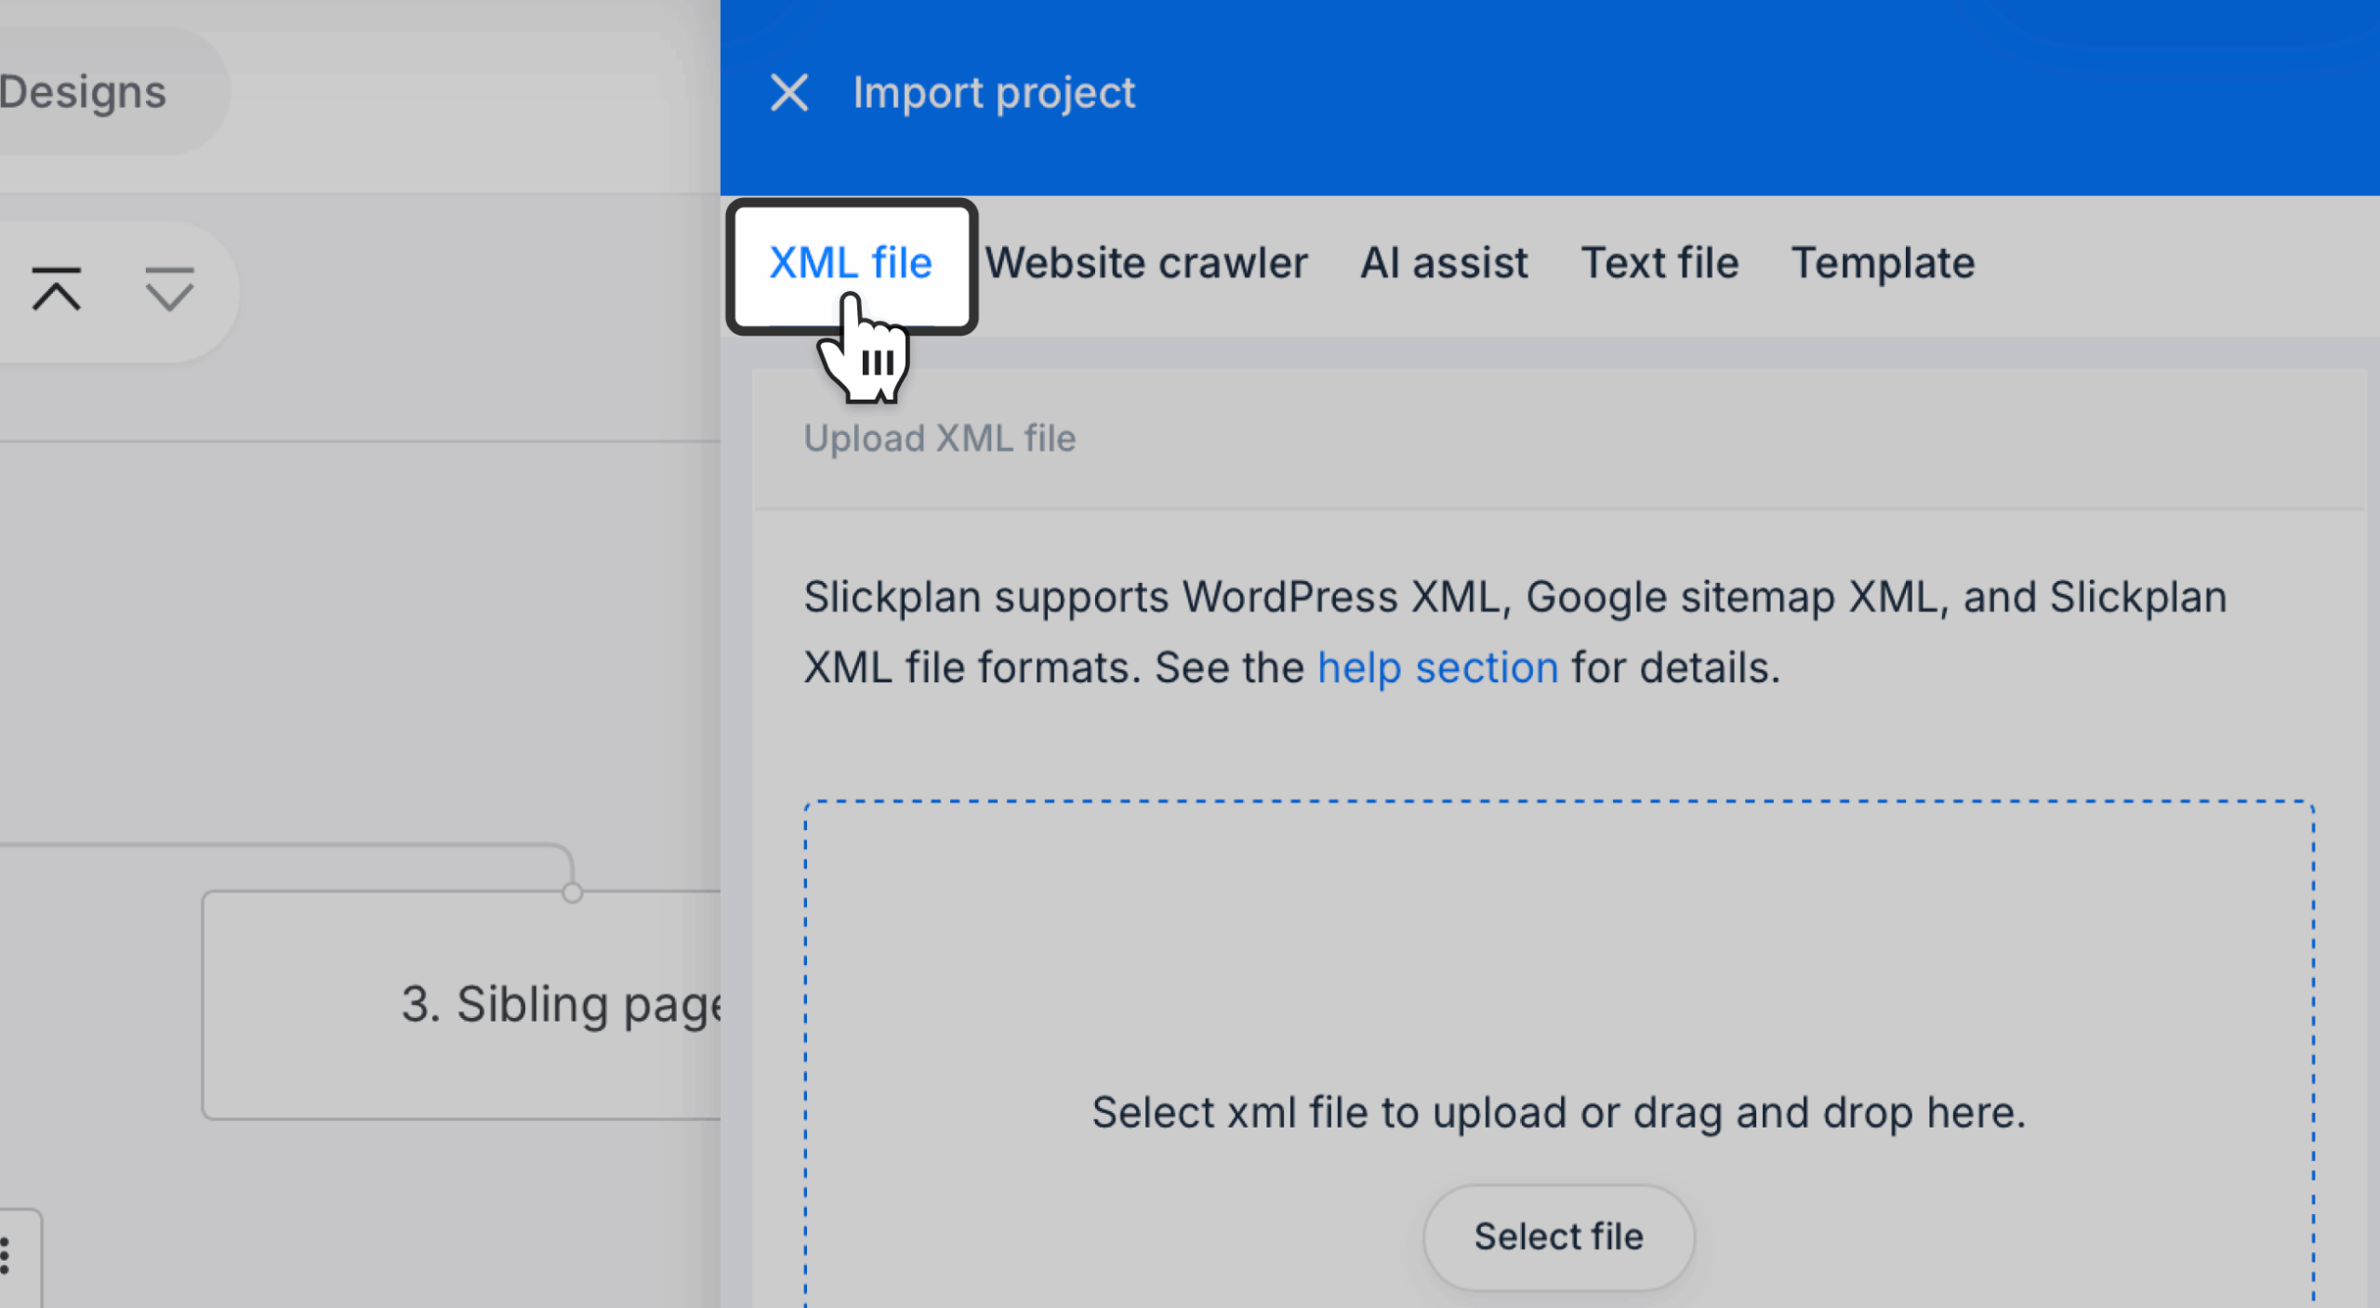Viewport: 2380px width, 1308px height.
Task: Open the three-dot menu at bottom left
Action: [x=6, y=1257]
